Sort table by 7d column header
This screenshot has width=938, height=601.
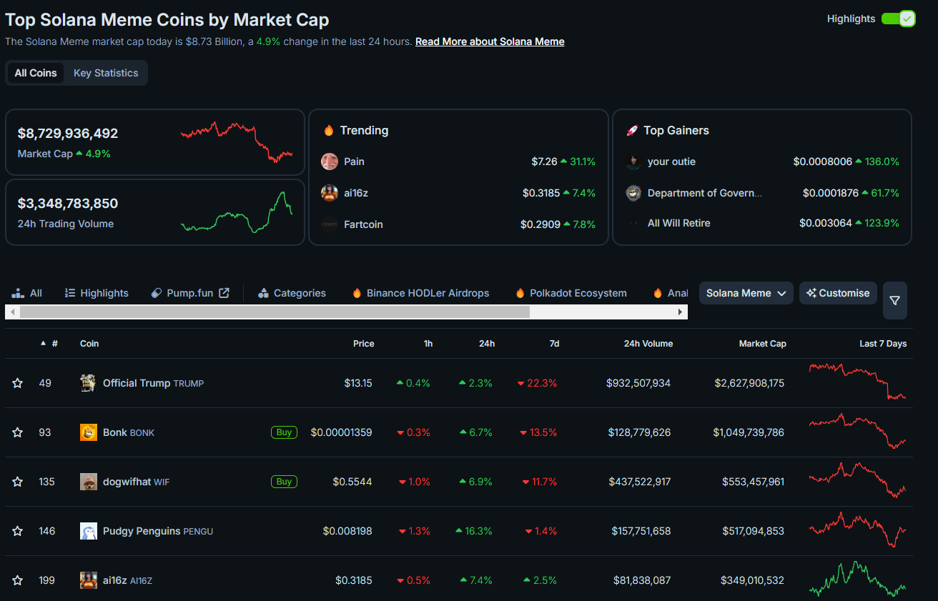[554, 344]
